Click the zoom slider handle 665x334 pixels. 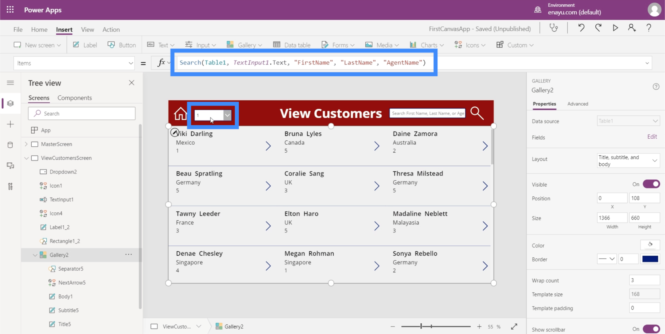[421, 326]
